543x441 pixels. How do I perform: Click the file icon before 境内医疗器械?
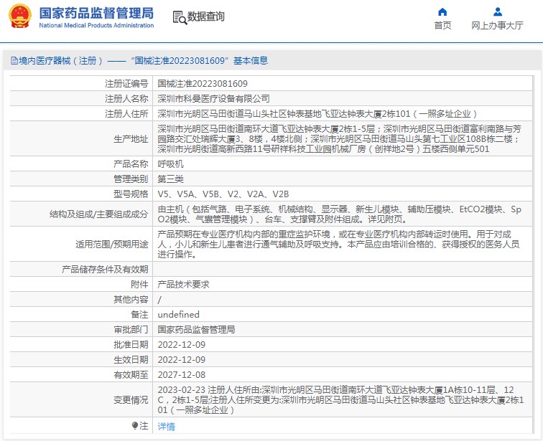coord(14,61)
